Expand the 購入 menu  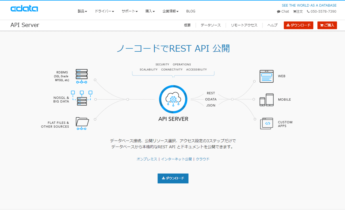coord(150,11)
